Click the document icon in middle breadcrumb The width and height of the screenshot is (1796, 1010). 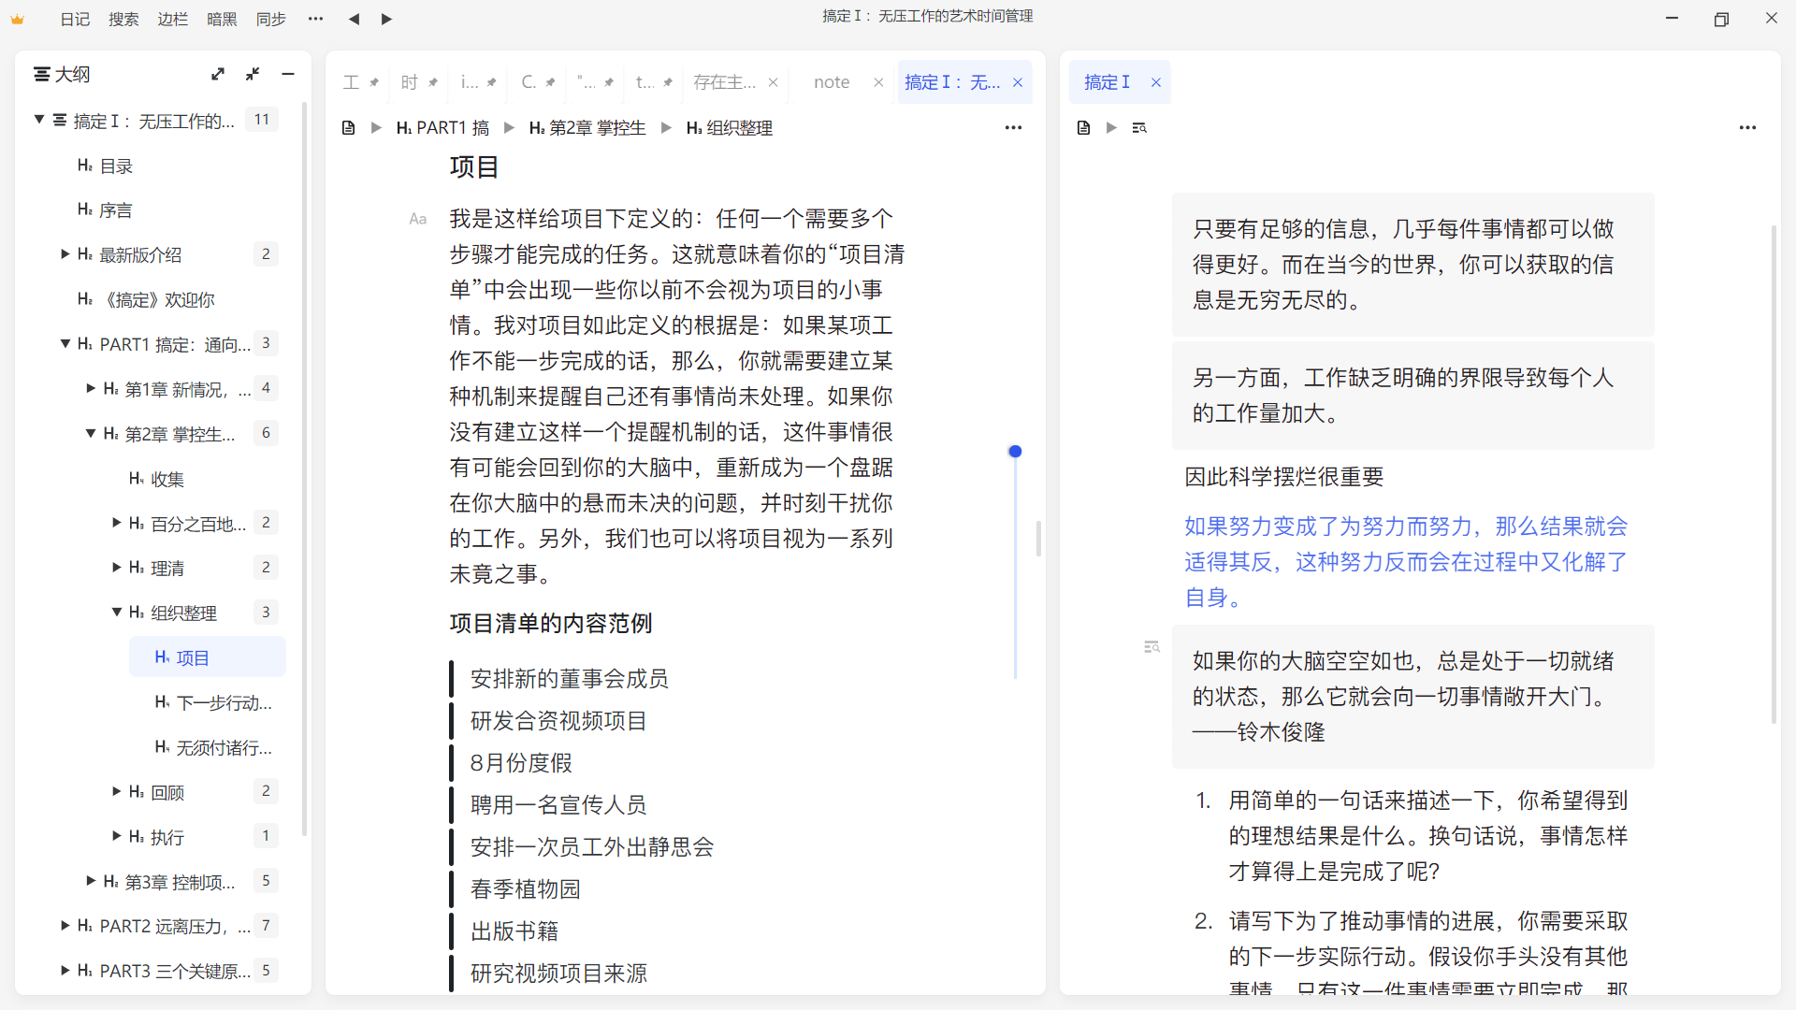tap(348, 127)
